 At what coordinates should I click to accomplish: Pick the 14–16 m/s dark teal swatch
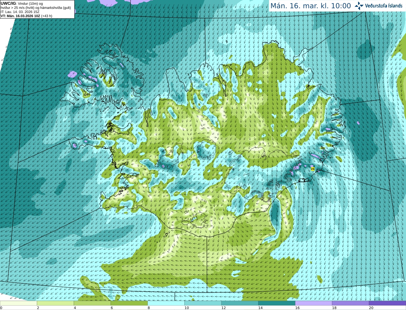click(x=277, y=303)
